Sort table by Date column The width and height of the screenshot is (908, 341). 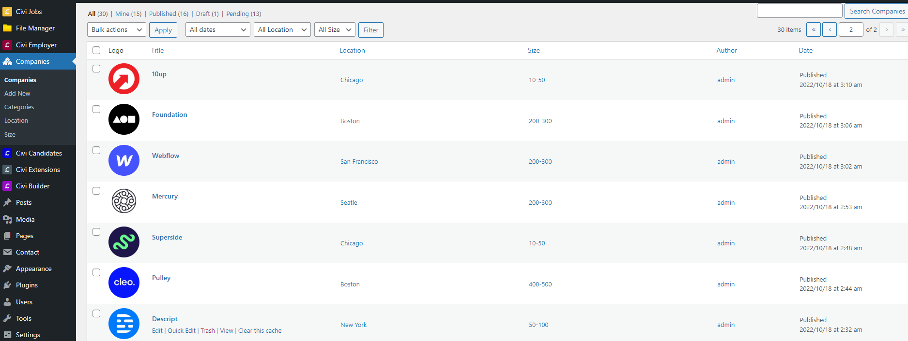[806, 50]
